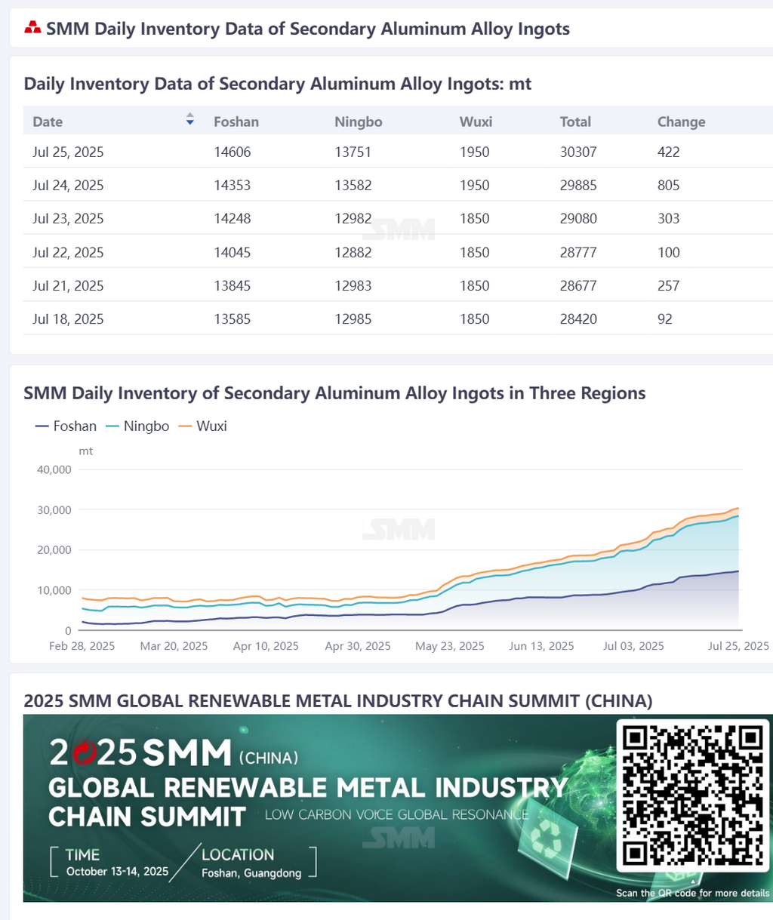
Task: Click the Wuxi column header
Action: [x=476, y=122]
